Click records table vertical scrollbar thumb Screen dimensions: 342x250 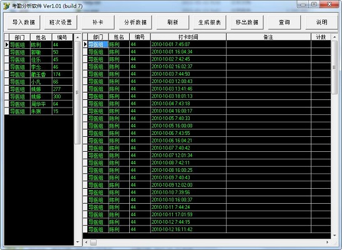click(x=335, y=67)
